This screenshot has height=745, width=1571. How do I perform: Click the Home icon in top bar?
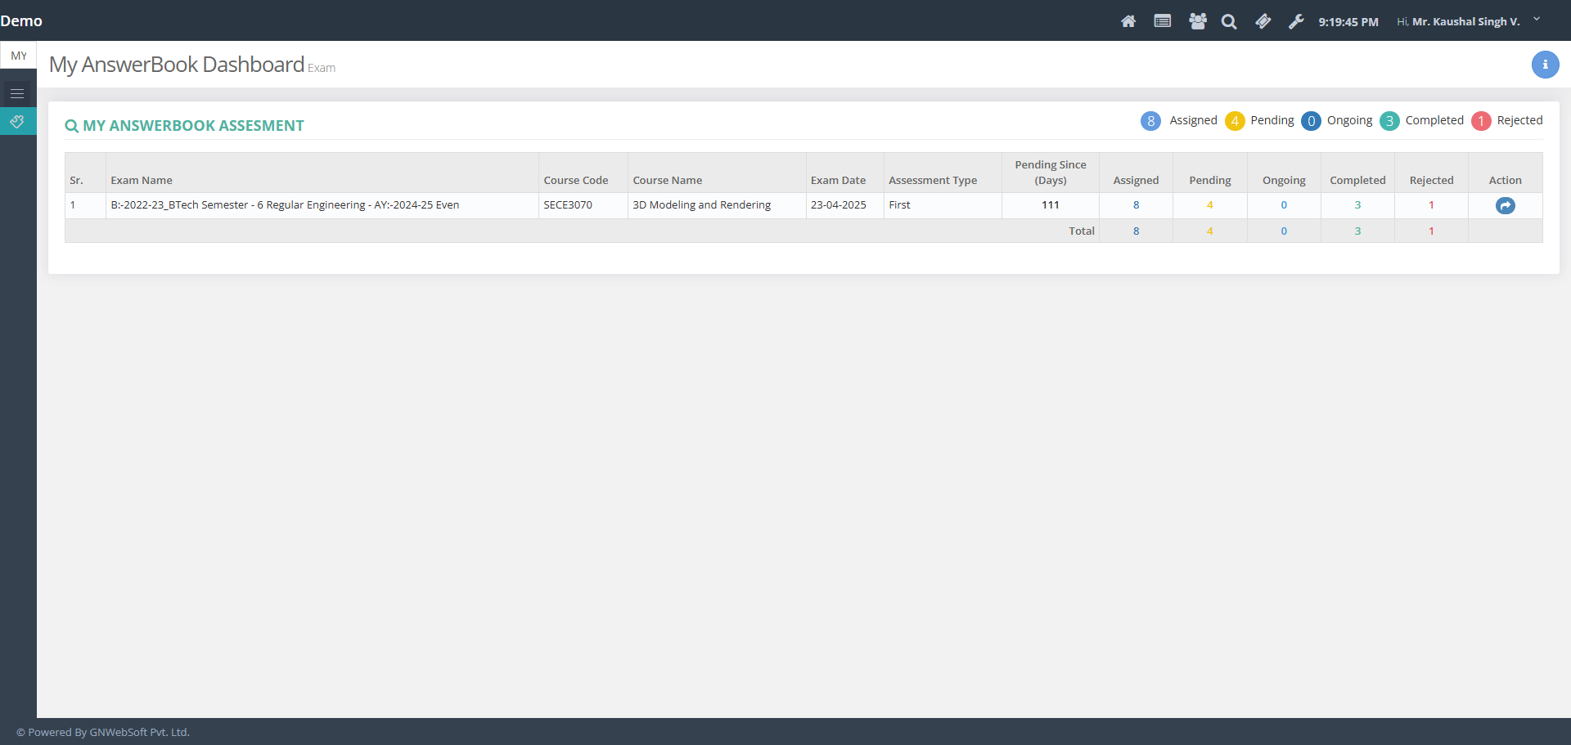pyautogui.click(x=1128, y=21)
